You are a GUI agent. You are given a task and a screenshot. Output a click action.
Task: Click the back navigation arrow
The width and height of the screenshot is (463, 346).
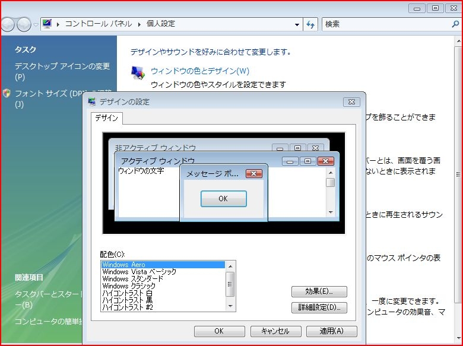coord(8,24)
